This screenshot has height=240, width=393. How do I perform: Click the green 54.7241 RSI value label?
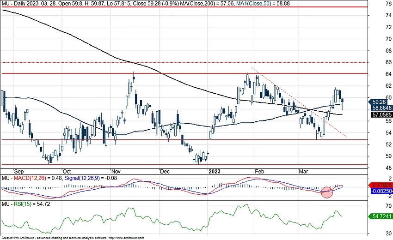pyautogui.click(x=381, y=216)
